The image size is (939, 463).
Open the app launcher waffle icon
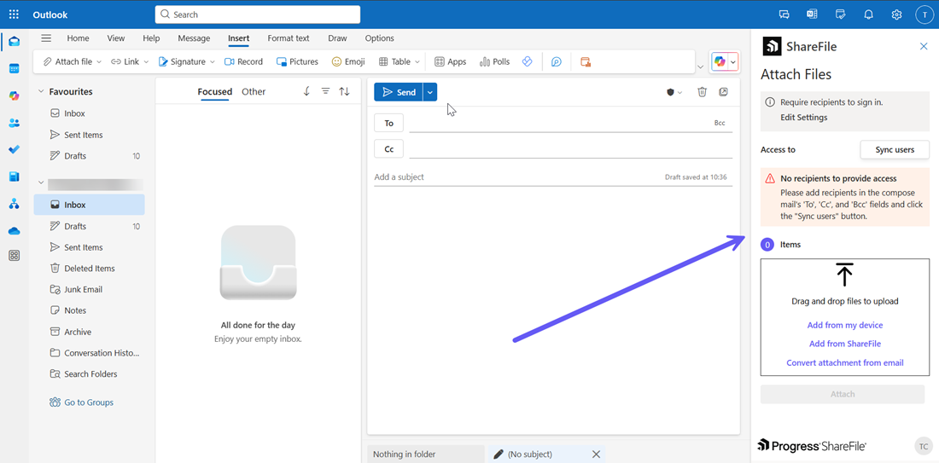click(x=14, y=14)
